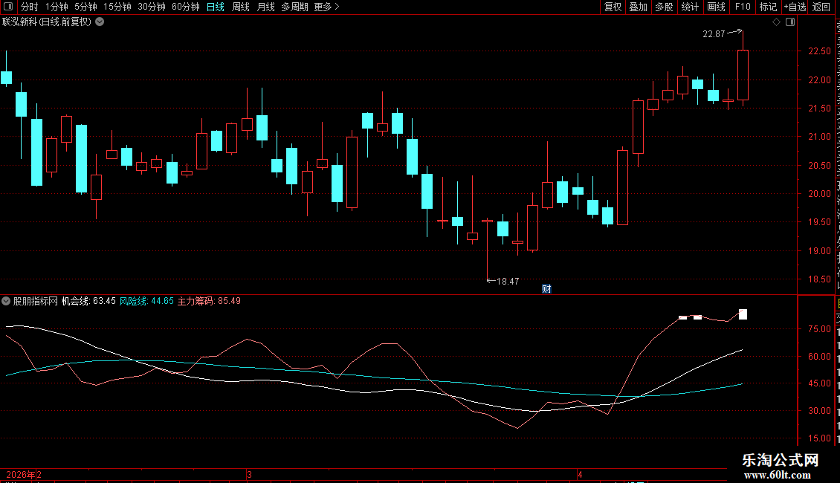Click the 15.00 indicator axis label

[819, 438]
